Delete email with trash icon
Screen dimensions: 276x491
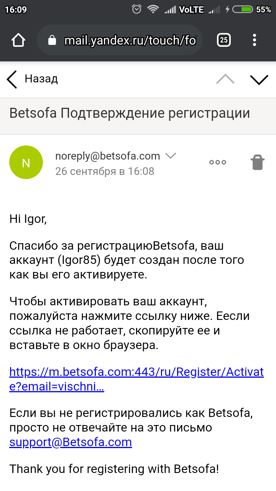point(258,162)
